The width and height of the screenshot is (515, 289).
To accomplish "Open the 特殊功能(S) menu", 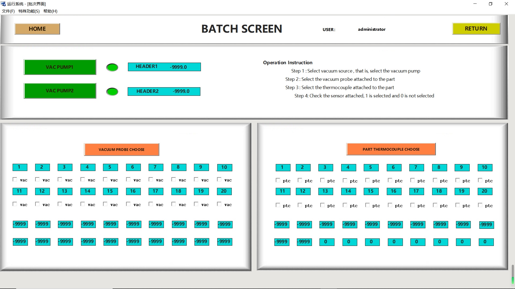I will click(29, 11).
